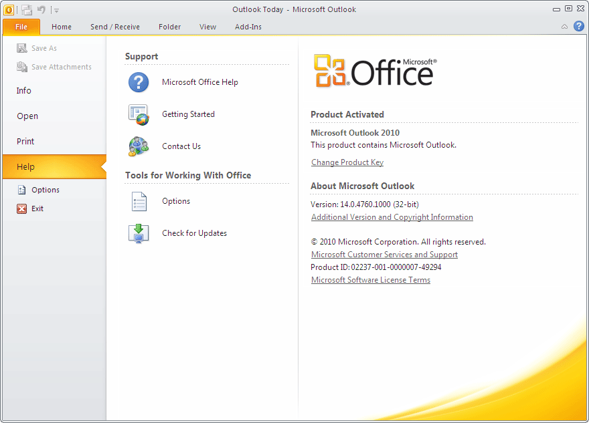Open the Add-Ins ribbon tab
The height and width of the screenshot is (423, 589).
(x=248, y=27)
